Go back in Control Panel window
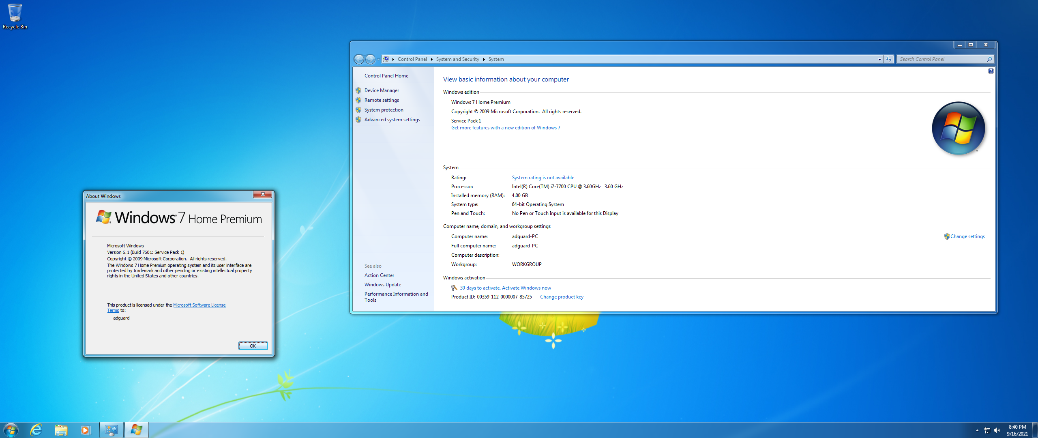Viewport: 1038px width, 438px height. click(359, 59)
